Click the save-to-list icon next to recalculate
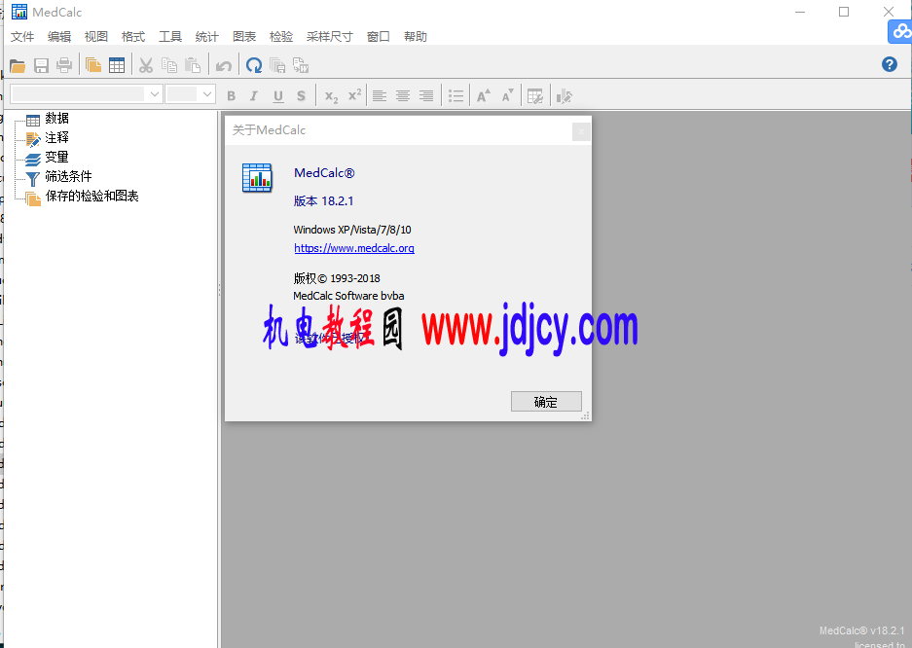Viewport: 912px width, 648px height. tap(277, 65)
